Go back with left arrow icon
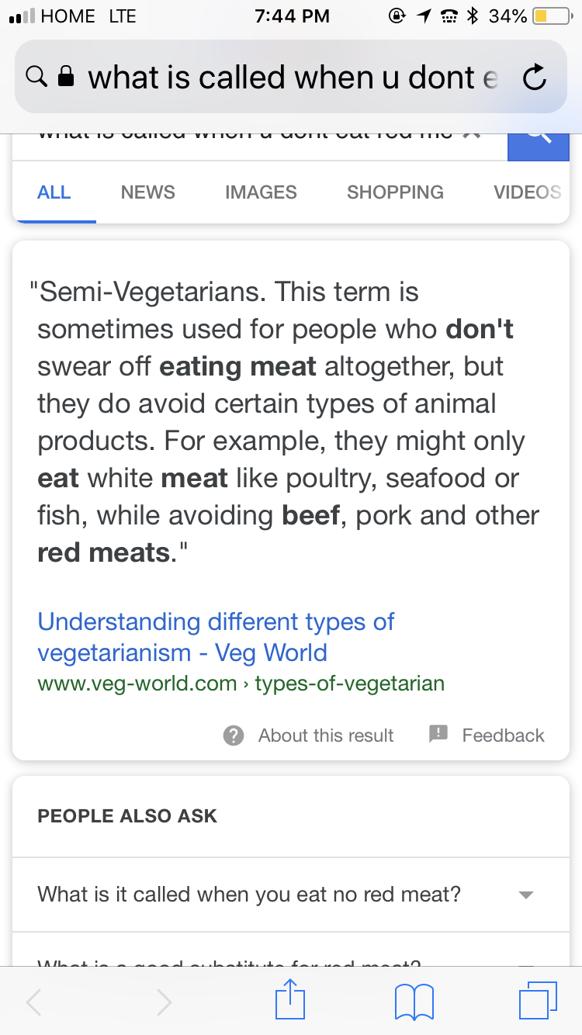 tap(34, 1002)
